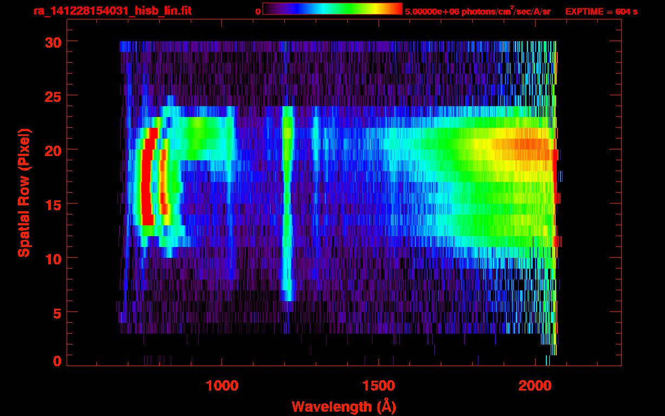Screen dimensions: 665x416
Task: Click the x-axis tick label 1000
Action: click(222, 386)
